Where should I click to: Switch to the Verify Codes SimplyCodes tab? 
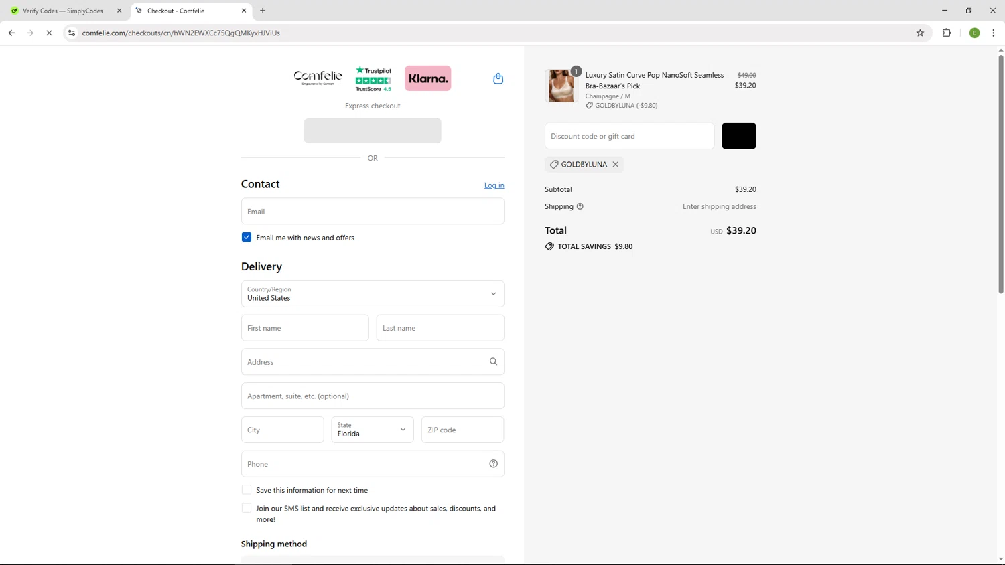[x=65, y=11]
